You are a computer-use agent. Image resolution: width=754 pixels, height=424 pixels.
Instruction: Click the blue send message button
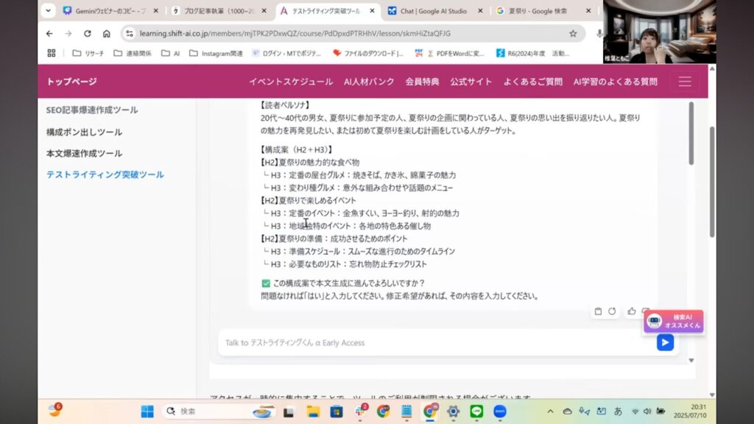click(665, 342)
